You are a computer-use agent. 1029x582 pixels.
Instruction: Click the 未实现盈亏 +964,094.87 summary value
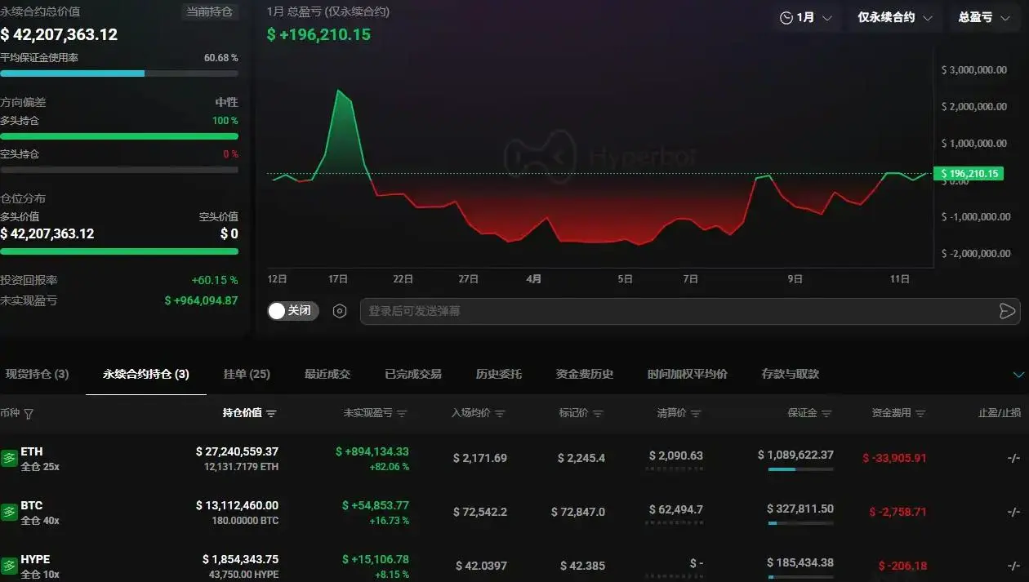coord(201,300)
